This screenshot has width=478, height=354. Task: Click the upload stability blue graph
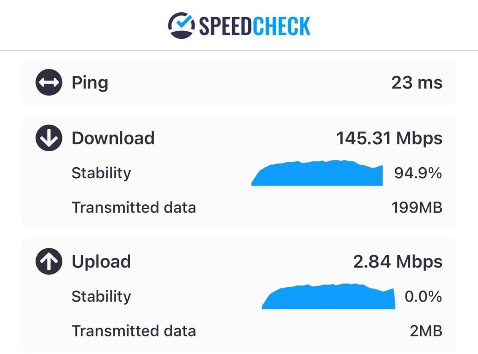tap(329, 296)
